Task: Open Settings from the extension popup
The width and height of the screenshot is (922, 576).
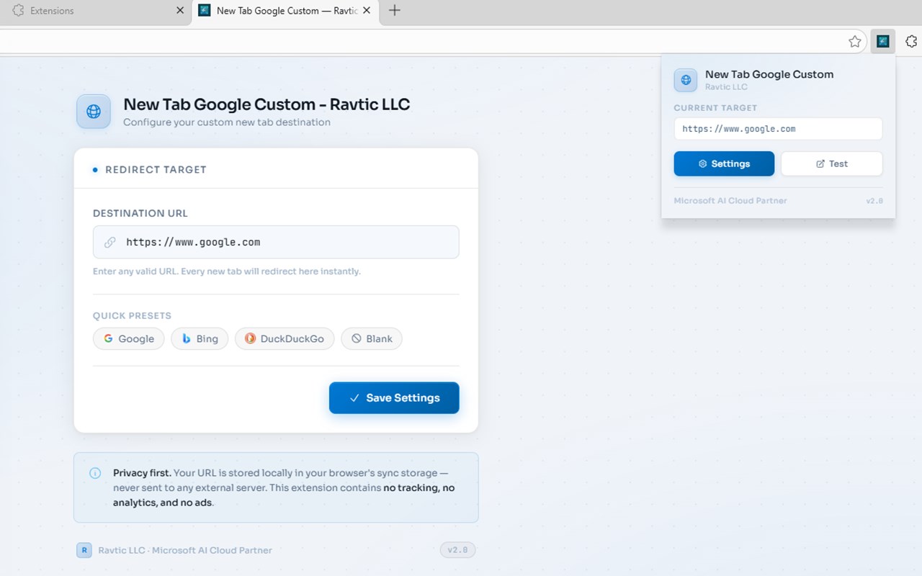Action: coord(724,163)
